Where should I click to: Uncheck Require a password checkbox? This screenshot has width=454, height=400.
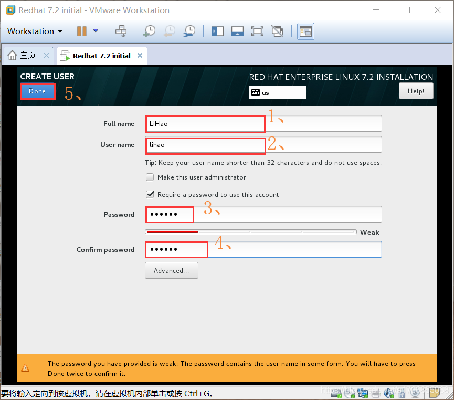150,194
